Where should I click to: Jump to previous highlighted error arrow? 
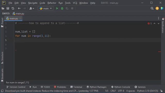[154, 24]
